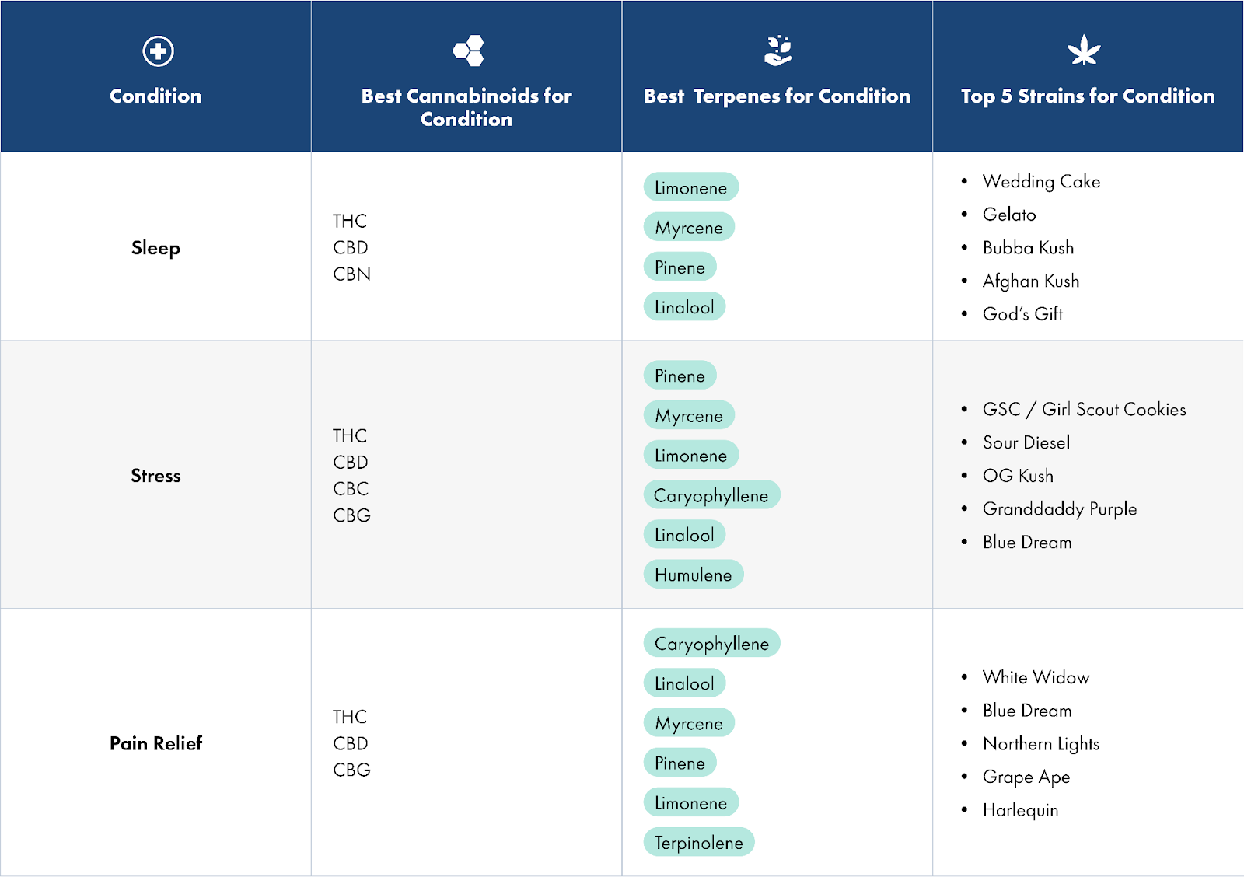Choose the Linalool tag in the Stress row
The width and height of the screenshot is (1244, 877).
pos(684,535)
